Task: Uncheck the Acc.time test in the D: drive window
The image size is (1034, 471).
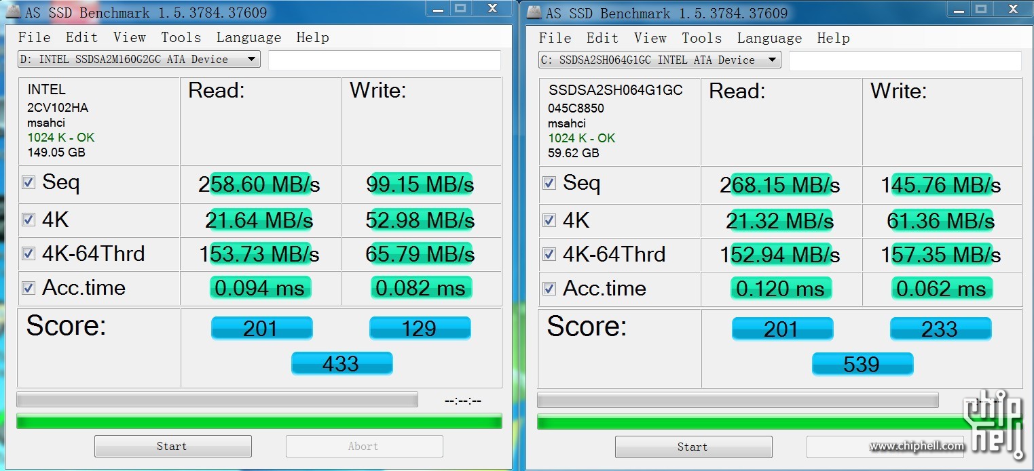Action: coord(29,288)
